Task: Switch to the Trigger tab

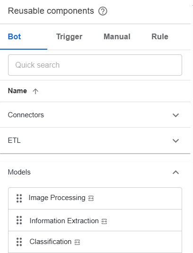Action: point(69,37)
